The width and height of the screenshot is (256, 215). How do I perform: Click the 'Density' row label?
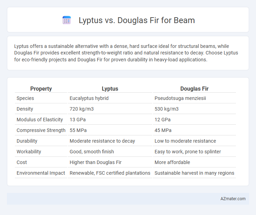[25, 109]
